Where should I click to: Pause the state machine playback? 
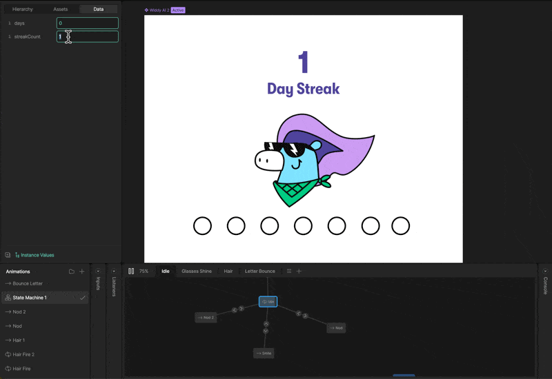point(131,271)
